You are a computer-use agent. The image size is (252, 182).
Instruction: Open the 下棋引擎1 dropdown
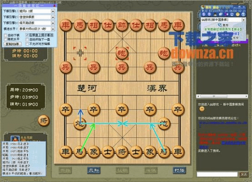point(53,11)
